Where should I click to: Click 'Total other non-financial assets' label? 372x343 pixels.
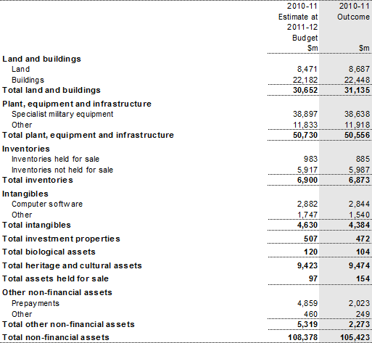68,324
